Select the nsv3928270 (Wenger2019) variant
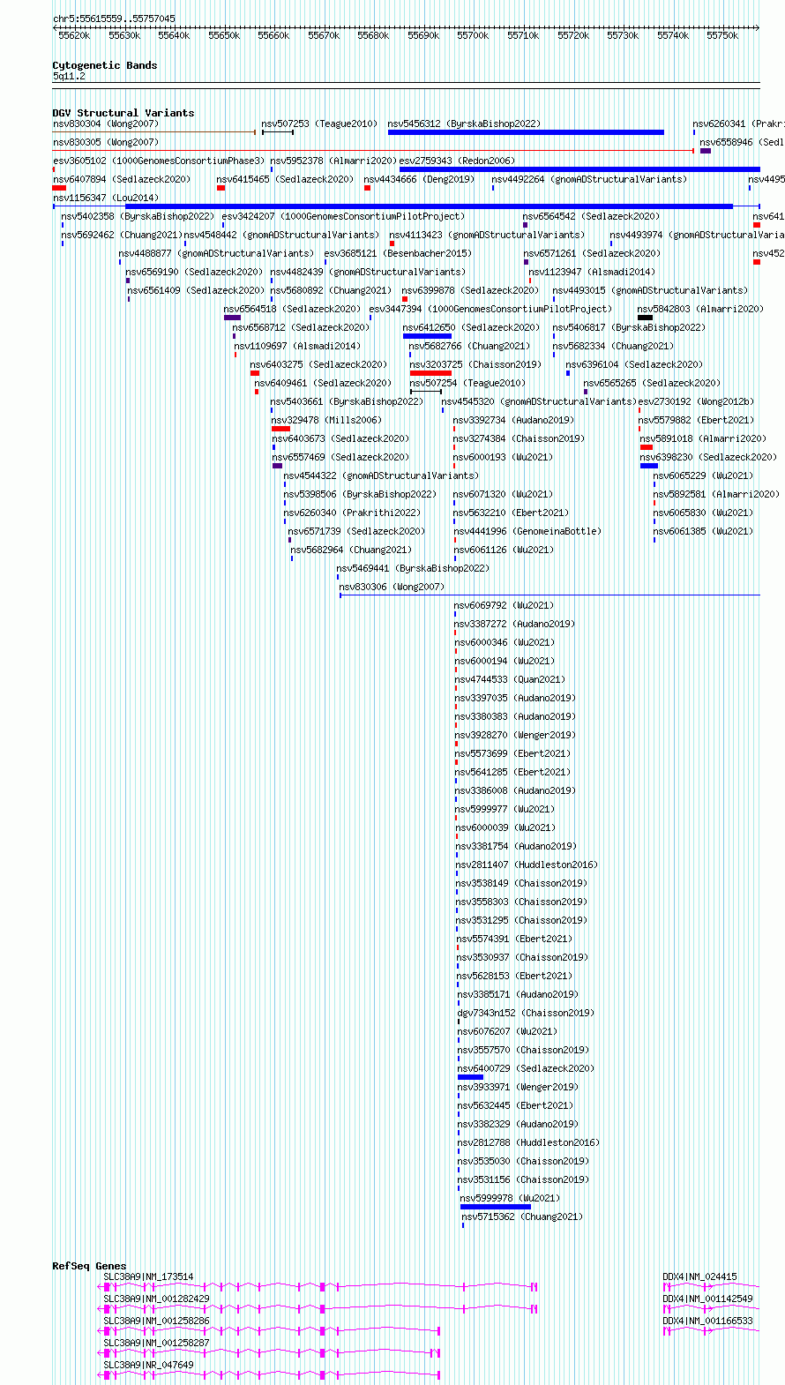The image size is (785, 1385). click(x=516, y=735)
